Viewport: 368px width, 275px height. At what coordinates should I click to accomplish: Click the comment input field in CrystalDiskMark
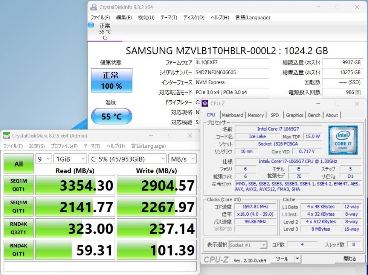100,266
